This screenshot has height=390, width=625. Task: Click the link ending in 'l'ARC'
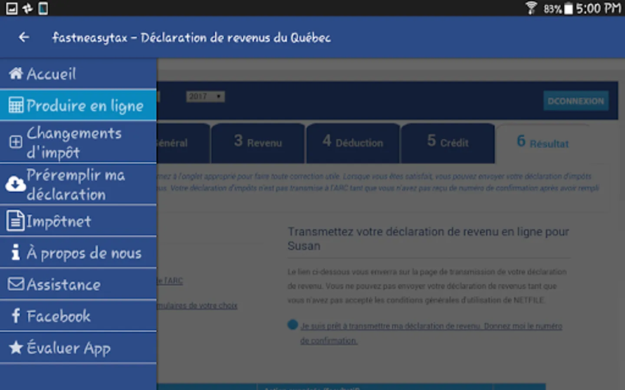pos(170,280)
